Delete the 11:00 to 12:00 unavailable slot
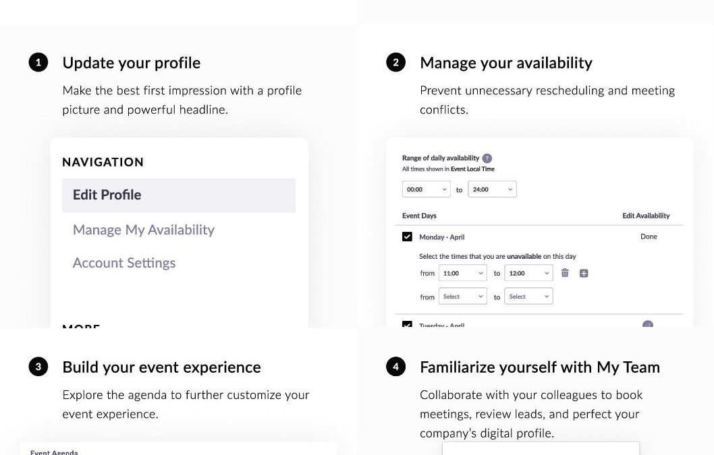Viewport: 714px width, 455px height. (565, 273)
